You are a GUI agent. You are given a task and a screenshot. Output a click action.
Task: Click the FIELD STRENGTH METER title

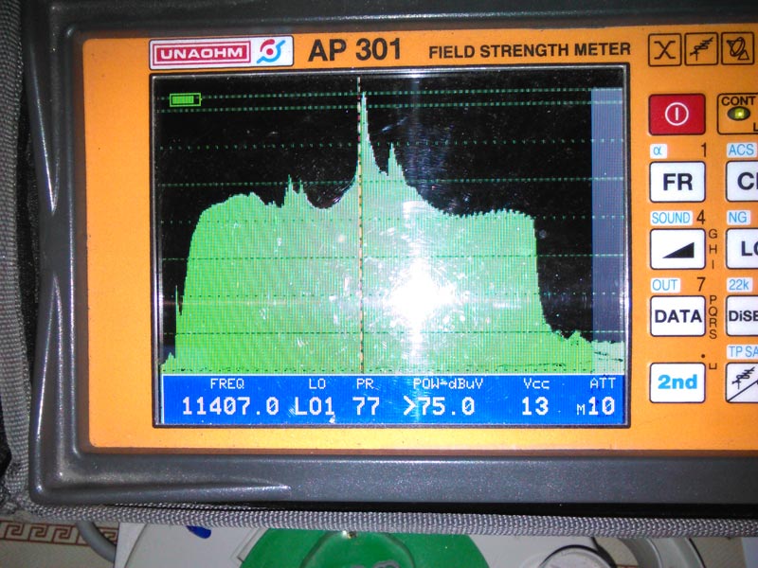coord(530,51)
